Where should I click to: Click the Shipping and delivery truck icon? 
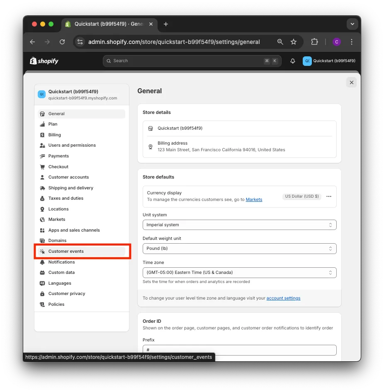tap(42, 188)
